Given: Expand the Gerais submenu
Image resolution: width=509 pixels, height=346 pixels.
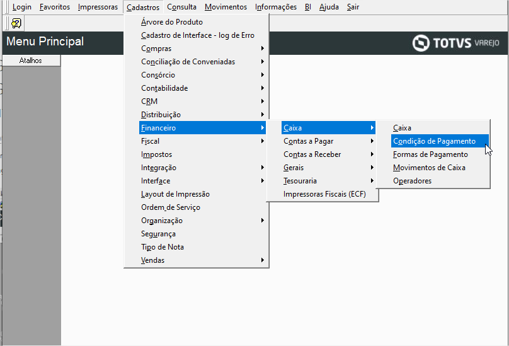Looking at the screenshot, I should click(x=328, y=168).
